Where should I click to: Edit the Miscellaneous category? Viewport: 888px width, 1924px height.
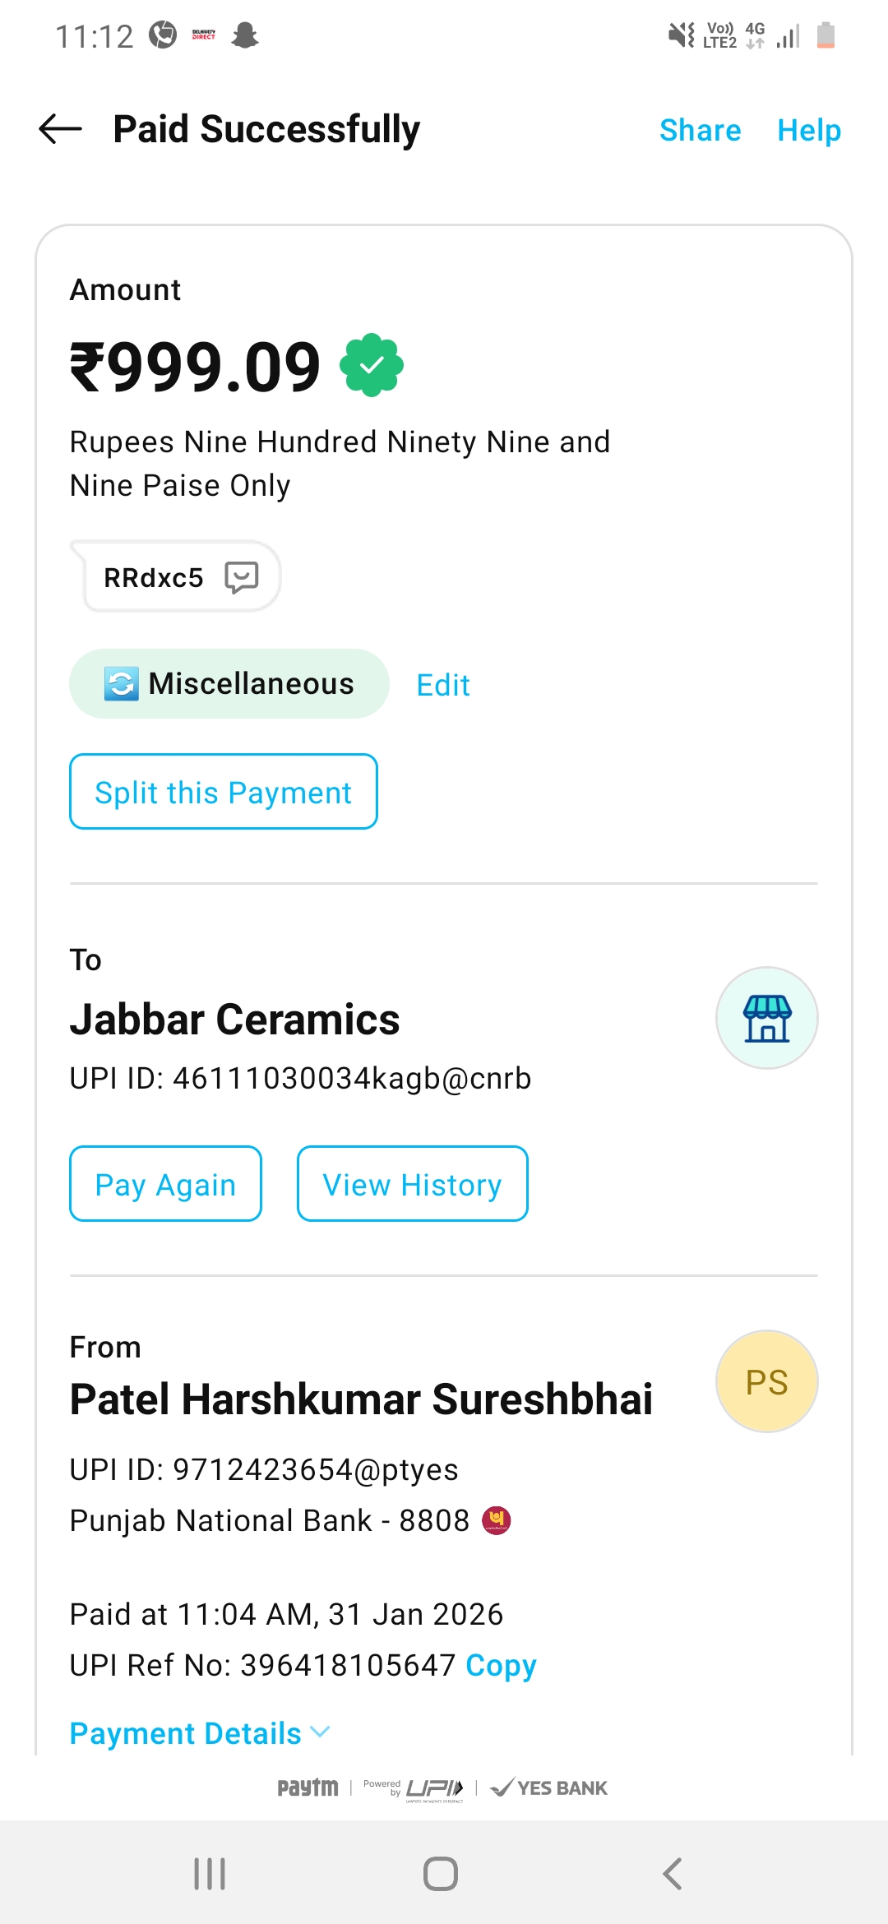click(x=443, y=685)
